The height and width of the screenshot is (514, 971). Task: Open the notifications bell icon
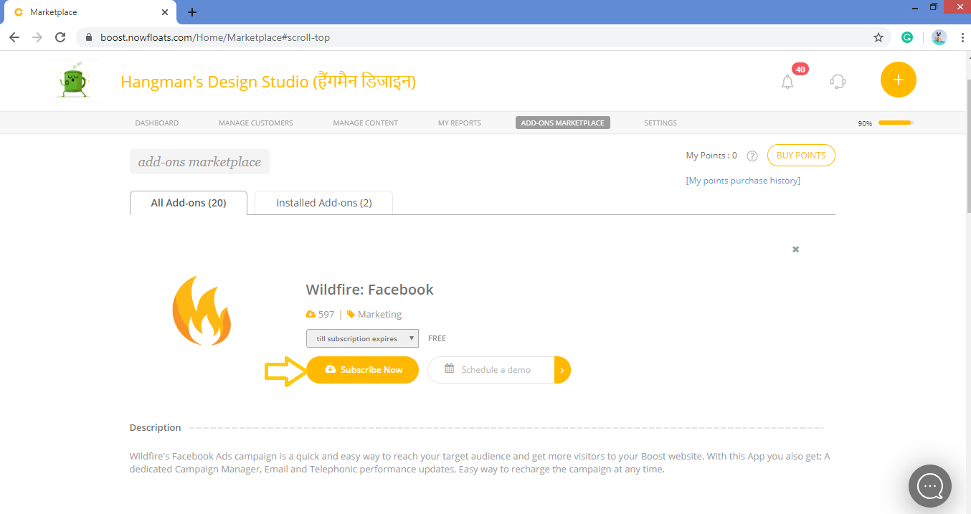787,82
